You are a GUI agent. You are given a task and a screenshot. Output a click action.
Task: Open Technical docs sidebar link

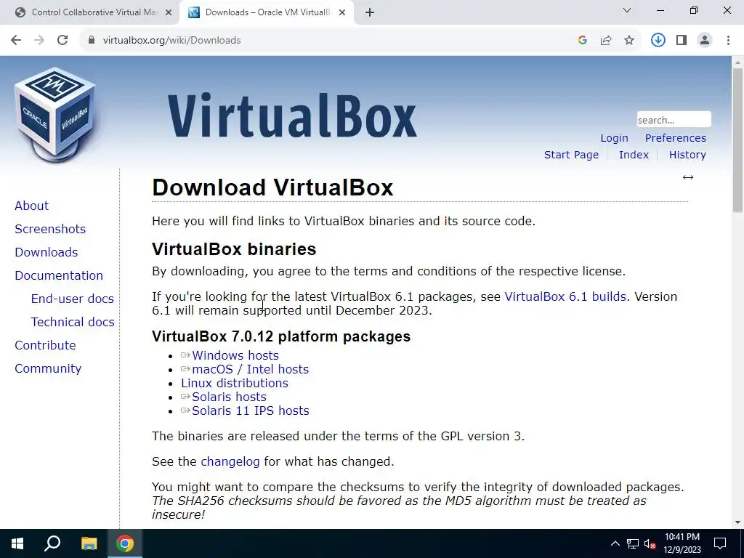(73, 322)
